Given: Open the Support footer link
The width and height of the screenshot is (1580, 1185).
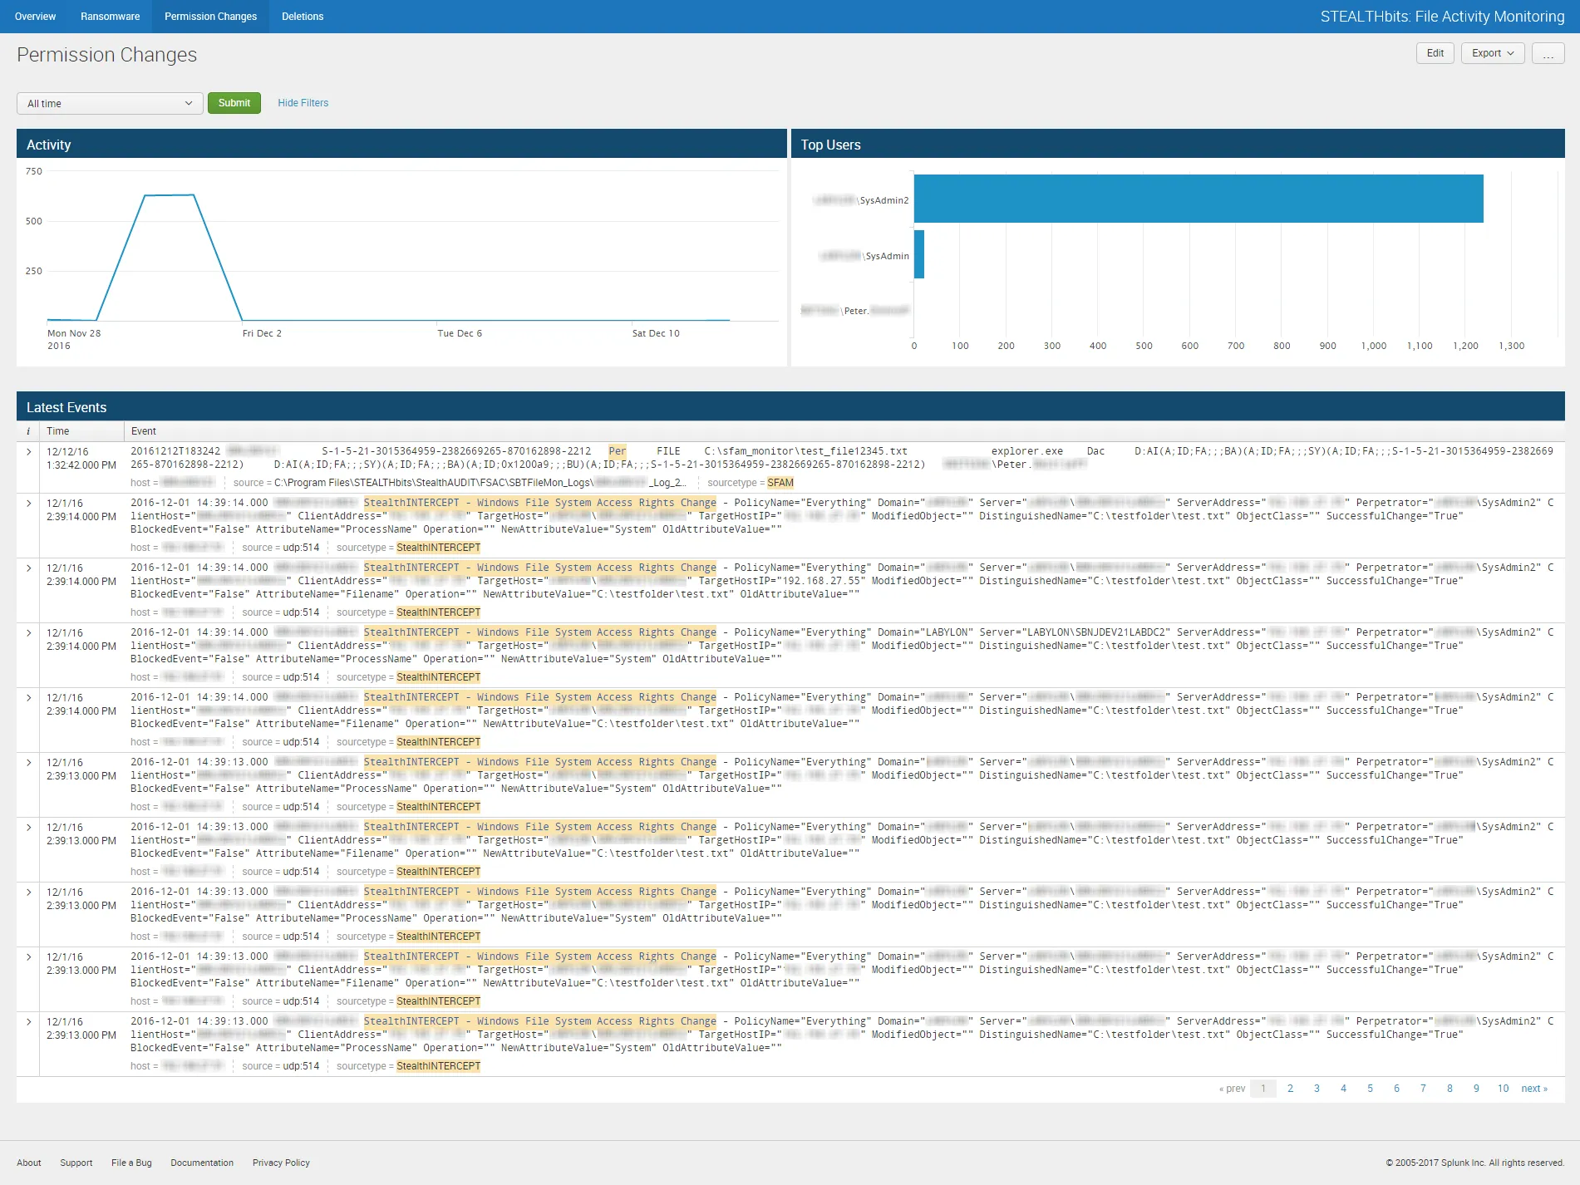Looking at the screenshot, I should (x=76, y=1163).
